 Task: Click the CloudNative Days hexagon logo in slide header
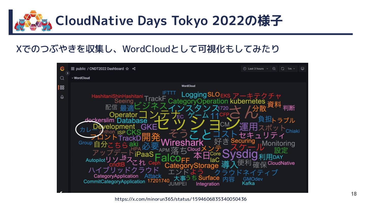(33, 21)
